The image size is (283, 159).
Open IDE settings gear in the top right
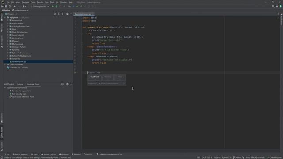click(x=277, y=6)
